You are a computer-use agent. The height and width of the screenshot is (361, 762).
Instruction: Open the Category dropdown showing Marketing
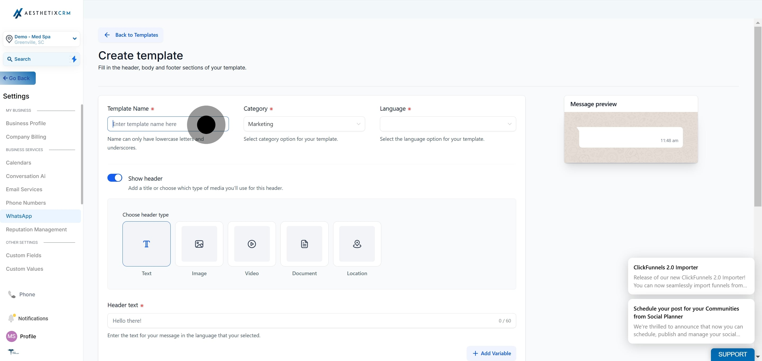click(x=304, y=124)
